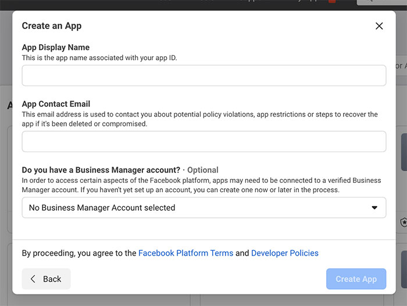Click the black caret arrow of the Business Manager dropdown
This screenshot has width=407, height=306.
point(374,208)
